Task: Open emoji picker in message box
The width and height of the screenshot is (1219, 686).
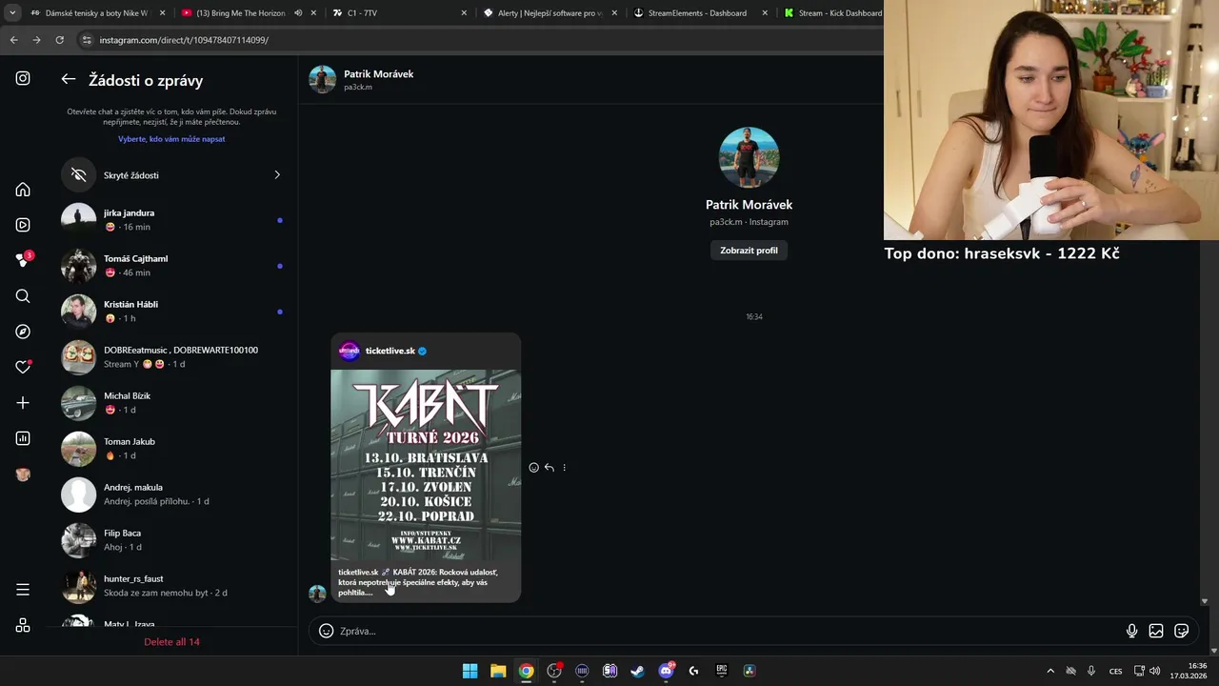Action: pos(326,631)
